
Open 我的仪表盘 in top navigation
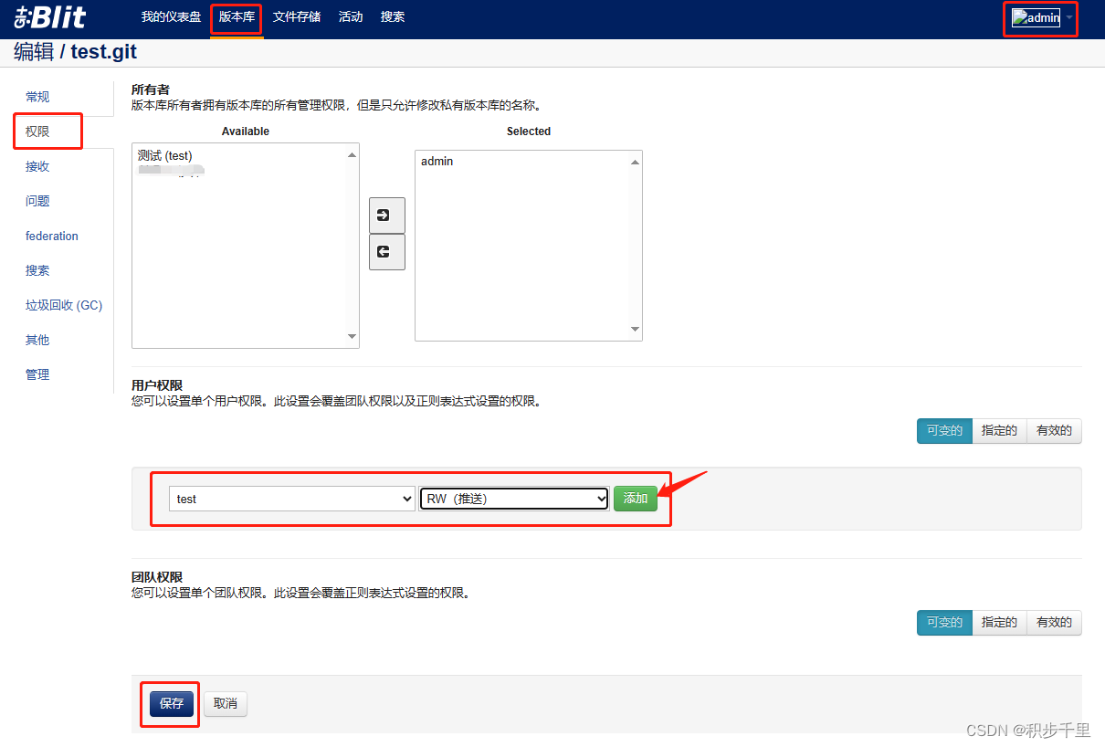[171, 17]
